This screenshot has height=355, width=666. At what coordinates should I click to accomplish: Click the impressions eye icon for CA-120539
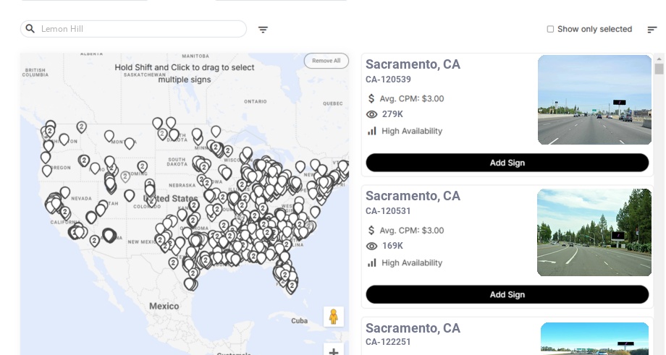coord(372,114)
